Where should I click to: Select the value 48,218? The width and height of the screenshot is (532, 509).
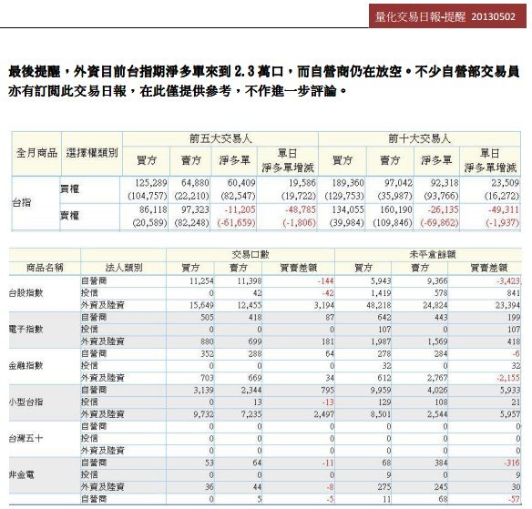click(x=379, y=305)
